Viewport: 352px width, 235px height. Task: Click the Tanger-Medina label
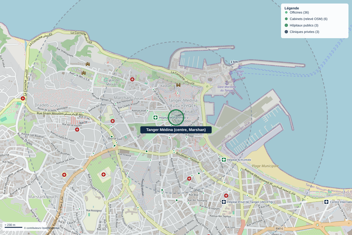coord(183,100)
